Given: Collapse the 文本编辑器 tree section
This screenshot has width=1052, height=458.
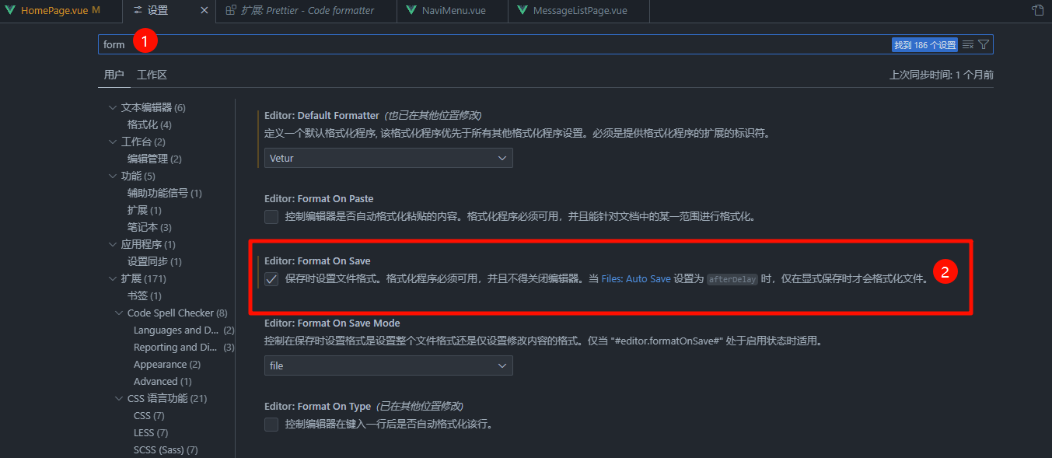Looking at the screenshot, I should coord(113,107).
